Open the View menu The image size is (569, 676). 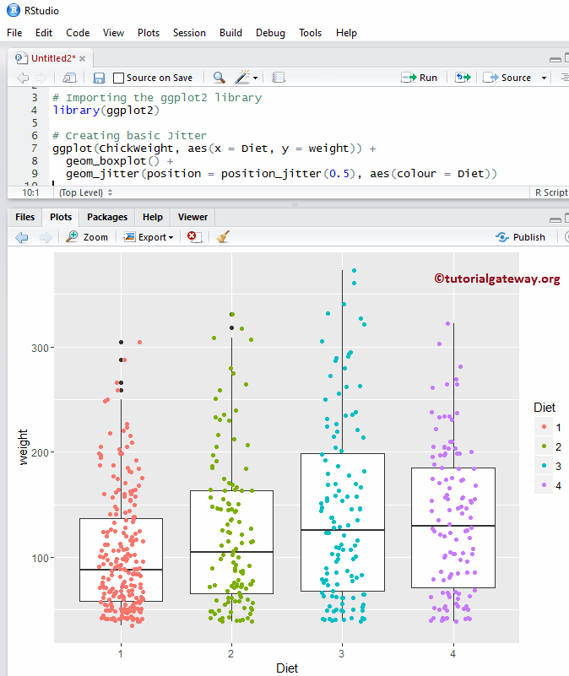pyautogui.click(x=113, y=33)
